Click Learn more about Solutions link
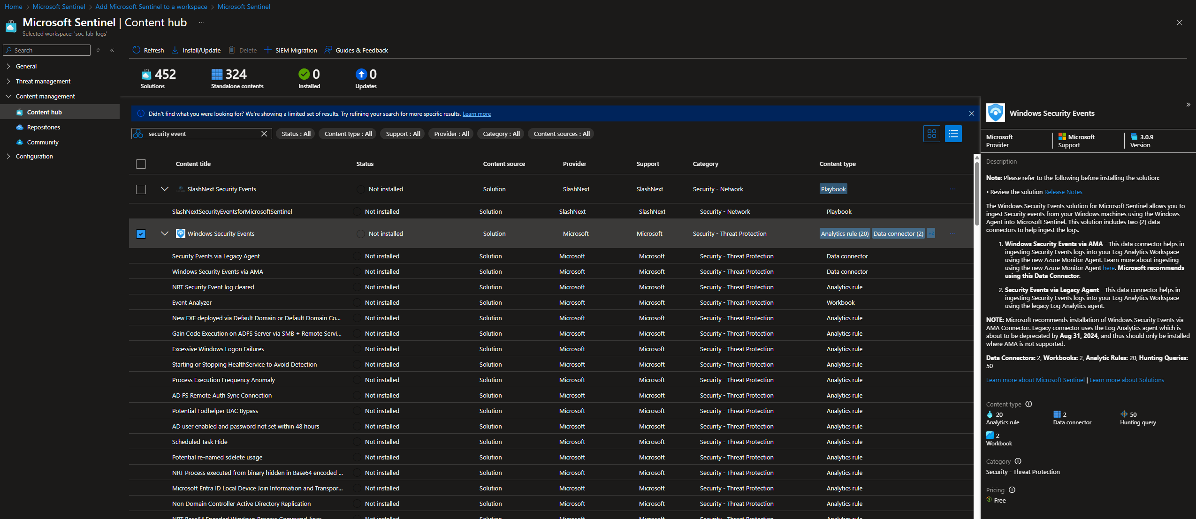The width and height of the screenshot is (1196, 519). [1126, 380]
